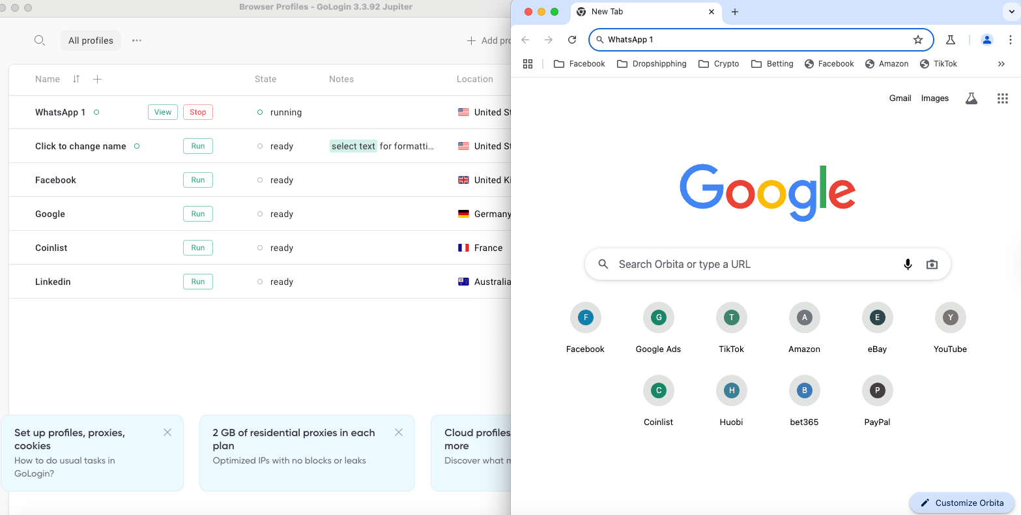
Task: Open the search icon in GoLogin
Action: [x=40, y=40]
